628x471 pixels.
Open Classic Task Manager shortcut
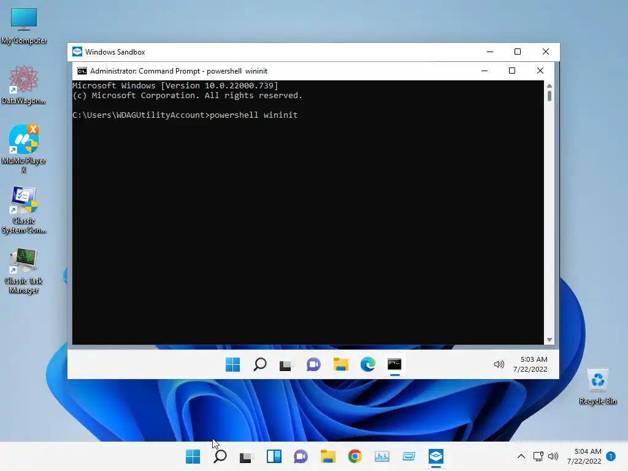(24, 270)
